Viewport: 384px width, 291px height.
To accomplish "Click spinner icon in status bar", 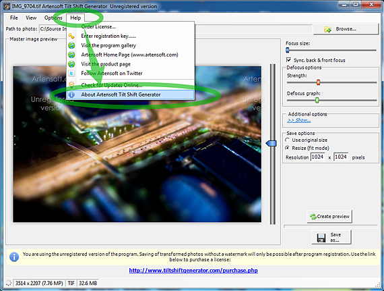I will (x=9, y=283).
